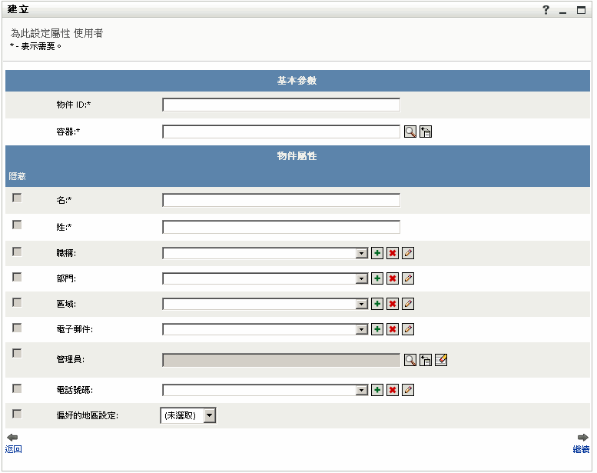Check the hide box for 姓 attribute
597x473 pixels.
pyautogui.click(x=17, y=225)
